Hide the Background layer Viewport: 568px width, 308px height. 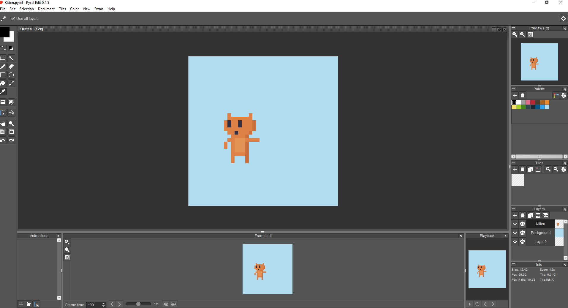point(514,233)
